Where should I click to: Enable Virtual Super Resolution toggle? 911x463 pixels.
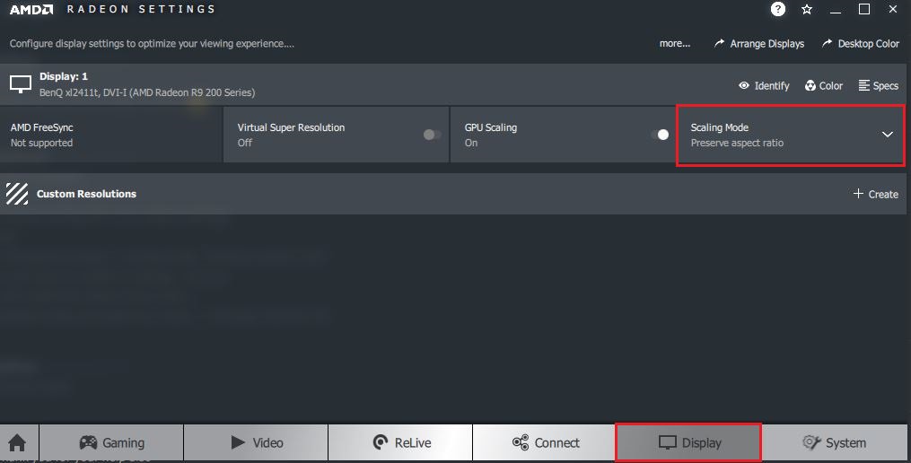pos(432,135)
